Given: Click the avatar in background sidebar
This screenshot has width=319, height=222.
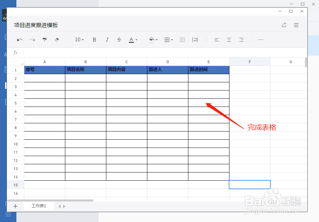Looking at the screenshot, I should [4, 15].
